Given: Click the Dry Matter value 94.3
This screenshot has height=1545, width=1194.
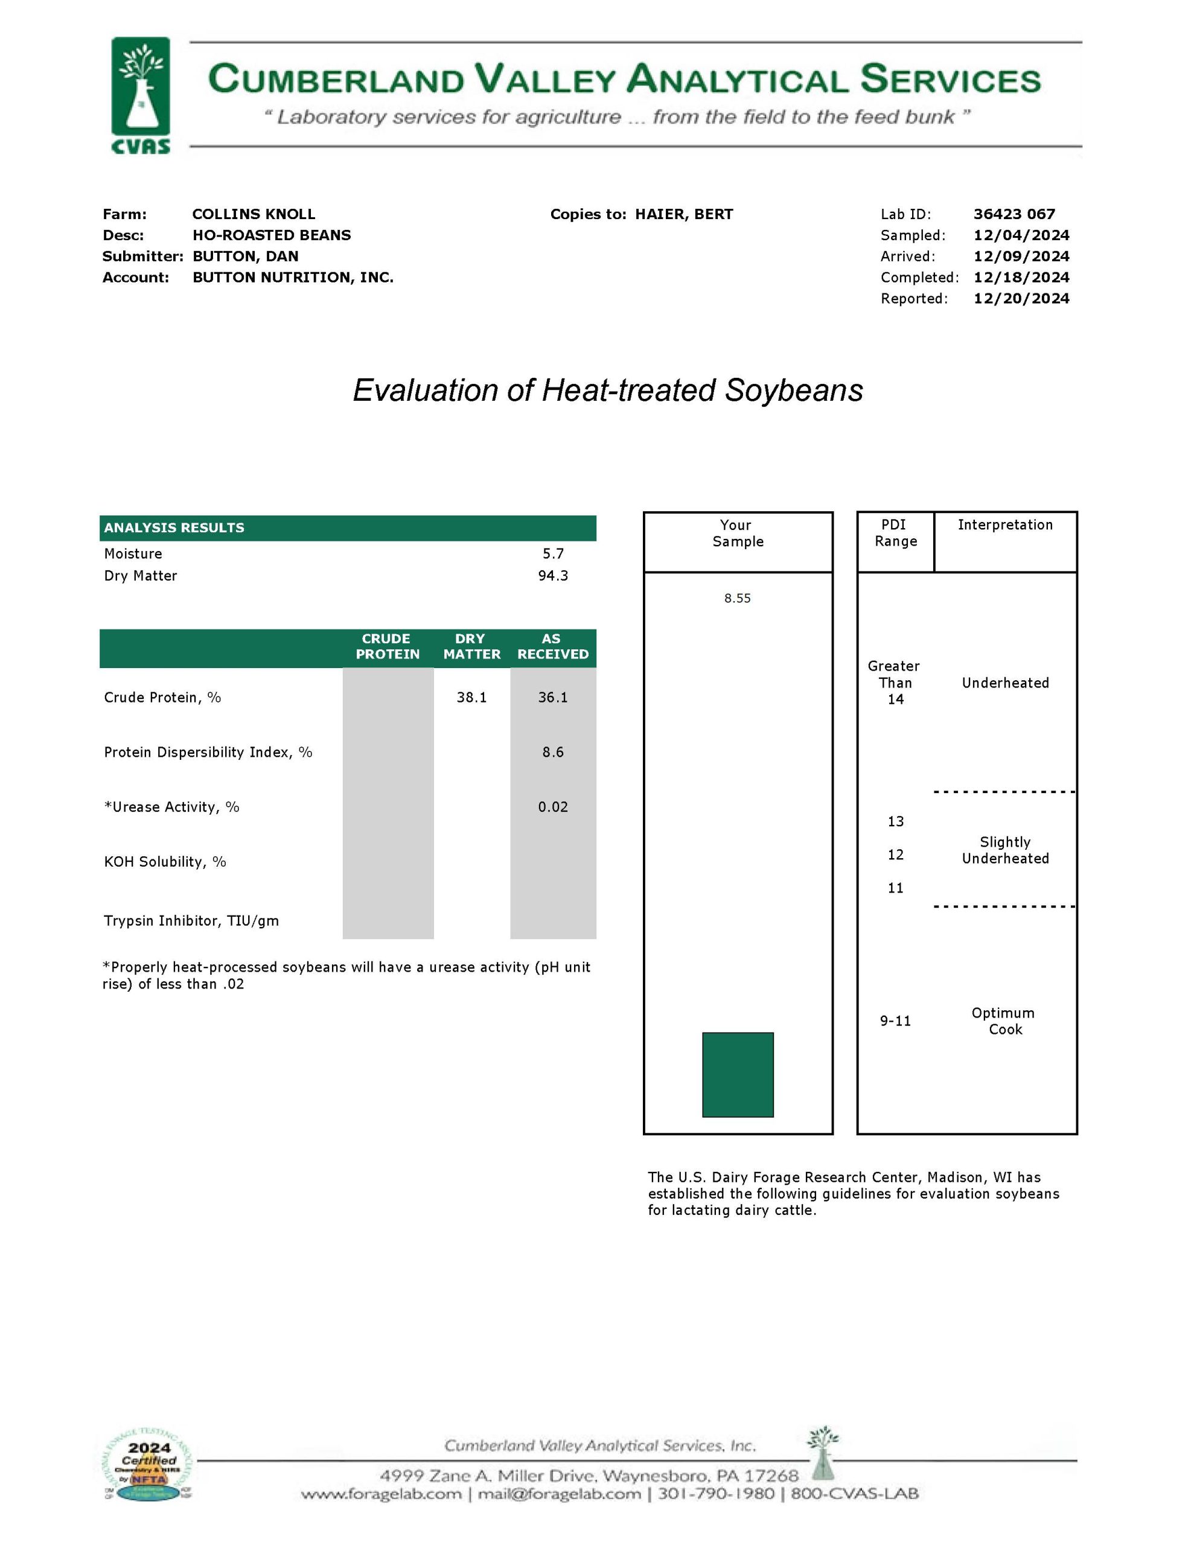Looking at the screenshot, I should 553,576.
